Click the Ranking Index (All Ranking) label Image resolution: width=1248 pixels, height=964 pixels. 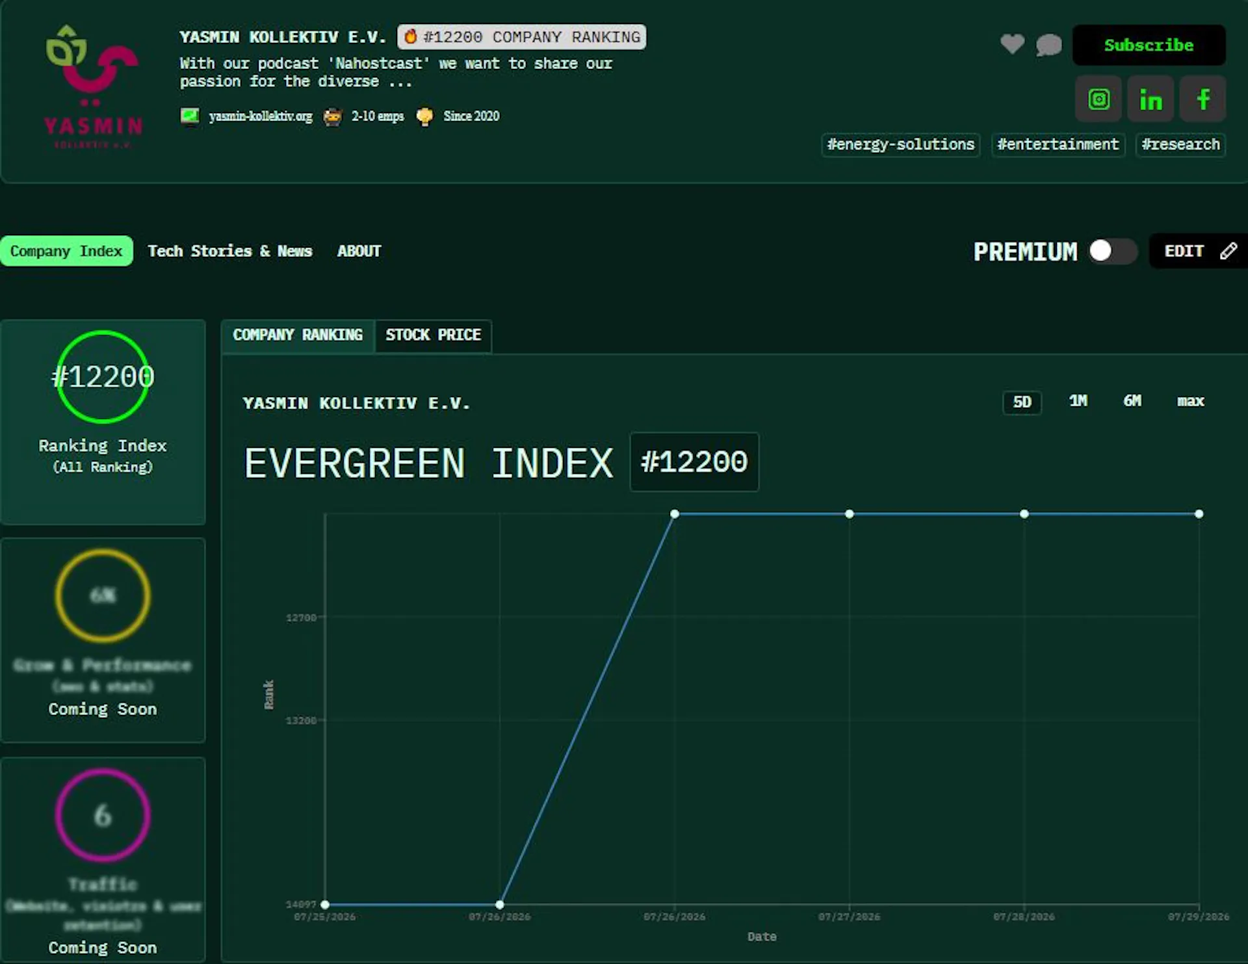tap(103, 456)
